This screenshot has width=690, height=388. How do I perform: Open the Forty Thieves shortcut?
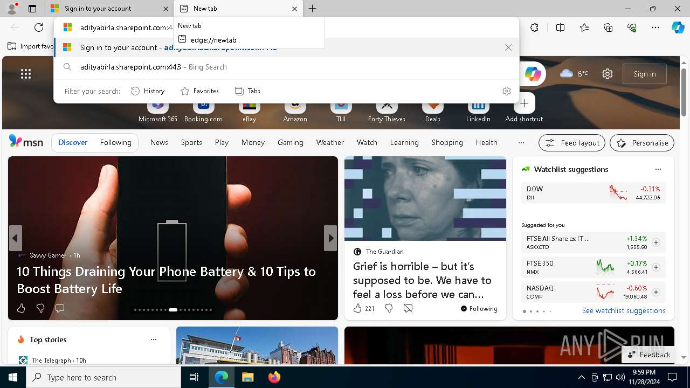pyautogui.click(x=387, y=111)
